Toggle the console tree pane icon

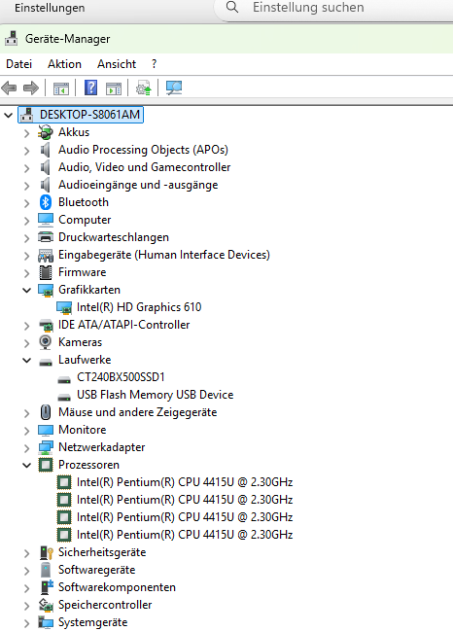pyautogui.click(x=61, y=88)
